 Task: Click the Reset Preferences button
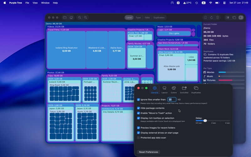pyautogui.click(x=148, y=152)
